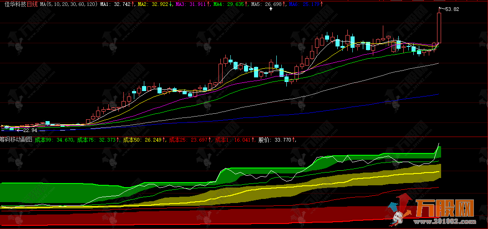
Task: Select the 佳华科技 stock name label
Action: pyautogui.click(x=13, y=4)
